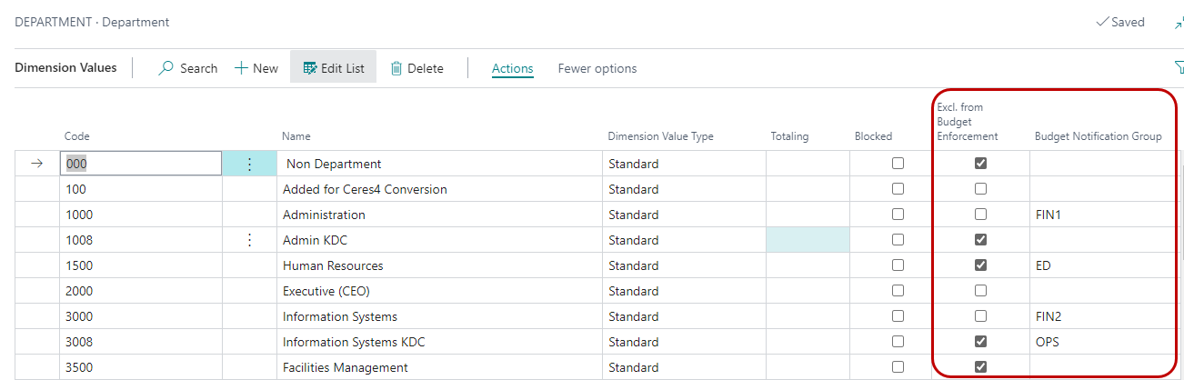The height and width of the screenshot is (380, 1184).
Task: Click the Delete trash can icon
Action: (396, 68)
